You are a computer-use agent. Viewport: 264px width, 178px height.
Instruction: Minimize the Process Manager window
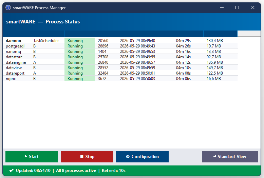pos(222,7)
